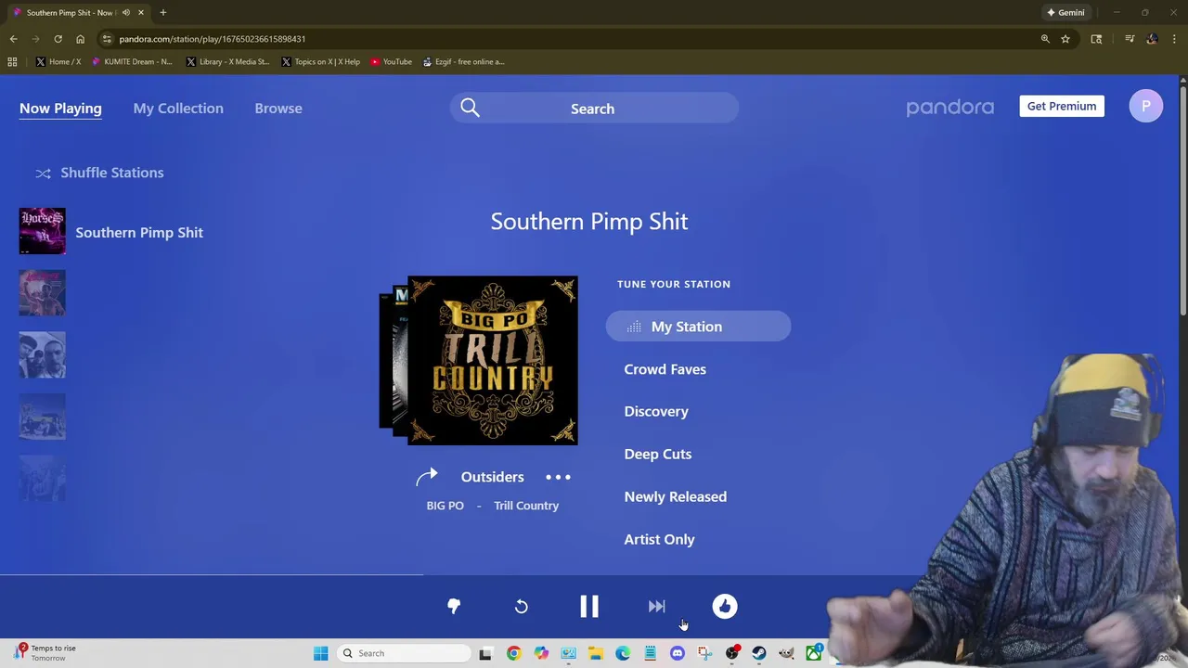
Task: Open artist link BIG PO
Action: (x=445, y=506)
